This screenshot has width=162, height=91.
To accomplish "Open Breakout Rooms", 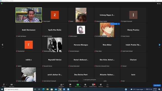I will pos(93,85).
